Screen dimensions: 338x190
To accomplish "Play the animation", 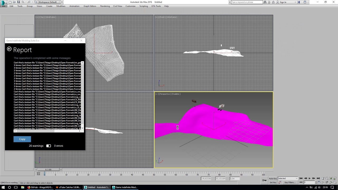I will coord(309,178).
